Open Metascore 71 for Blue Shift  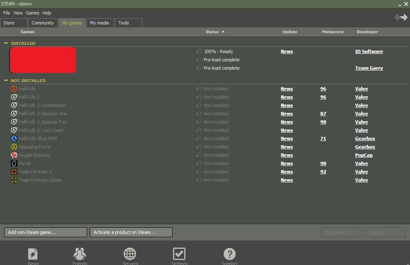(323, 139)
